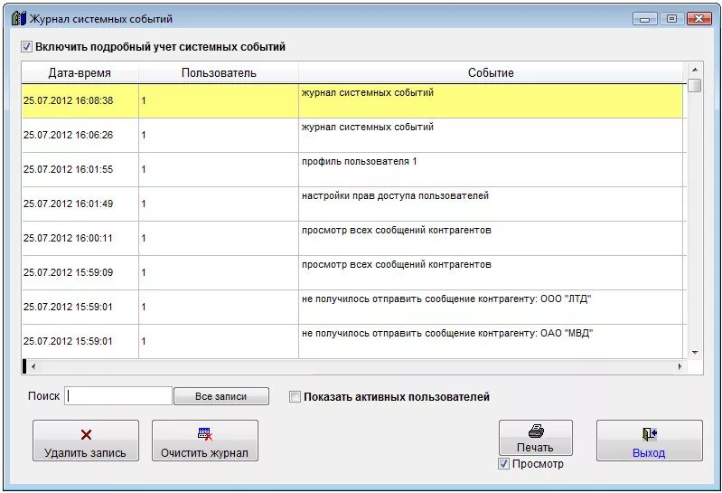Click vertical scrollbar up arrow
Viewport: 722px width, 493px height.
(695, 70)
